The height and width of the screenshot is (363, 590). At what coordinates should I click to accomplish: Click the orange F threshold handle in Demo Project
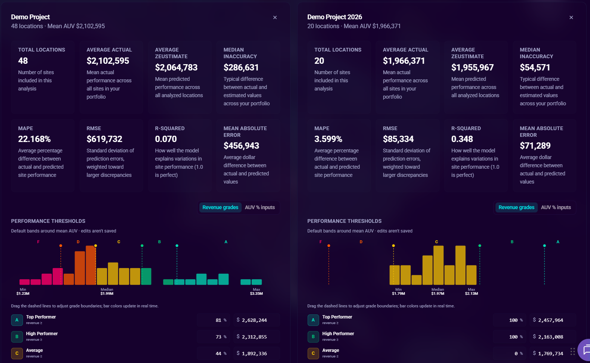pos(61,246)
